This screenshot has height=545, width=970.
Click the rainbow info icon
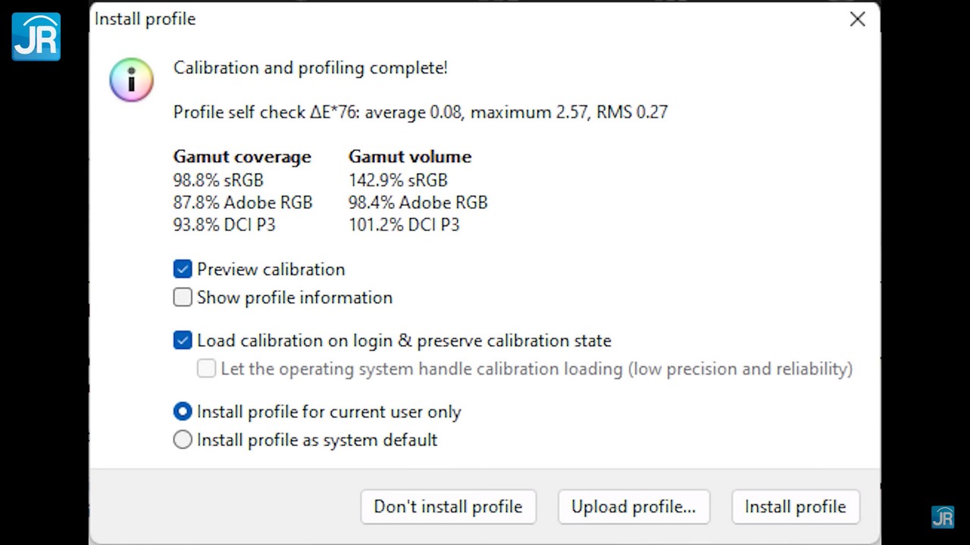pyautogui.click(x=131, y=79)
